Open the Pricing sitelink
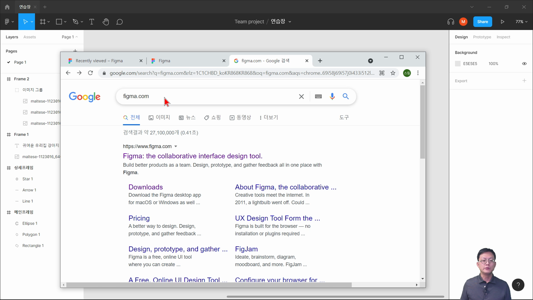This screenshot has width=533, height=300. (139, 218)
